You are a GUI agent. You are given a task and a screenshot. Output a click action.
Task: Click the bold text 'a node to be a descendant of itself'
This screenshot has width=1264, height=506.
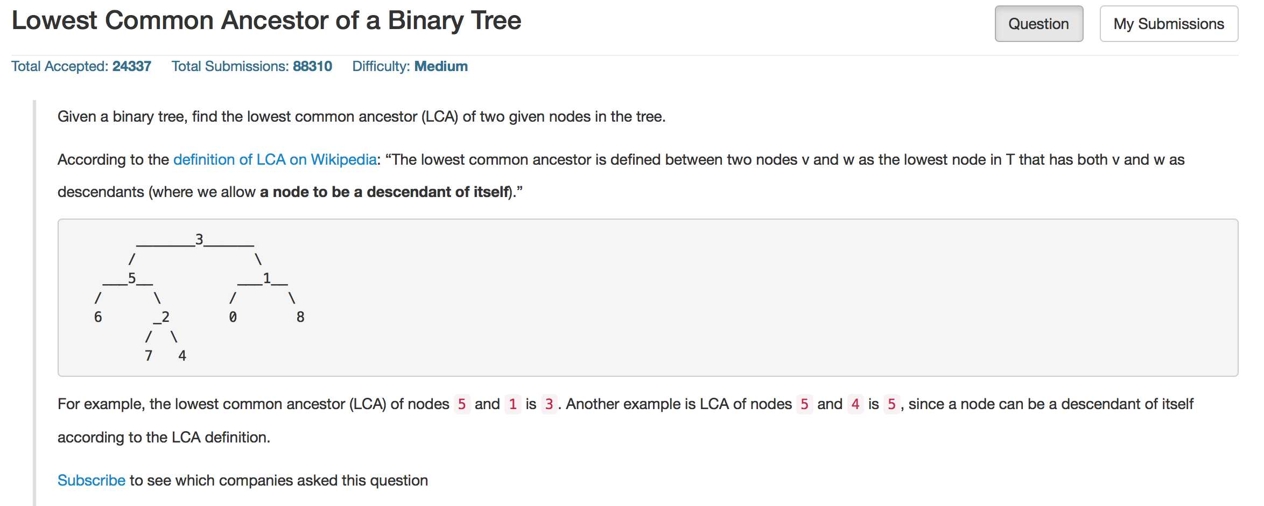pos(384,192)
